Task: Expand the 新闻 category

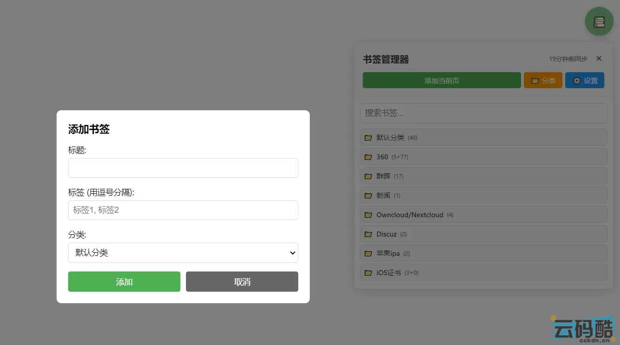Action: point(483,195)
